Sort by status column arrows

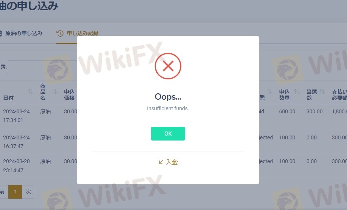(269, 91)
